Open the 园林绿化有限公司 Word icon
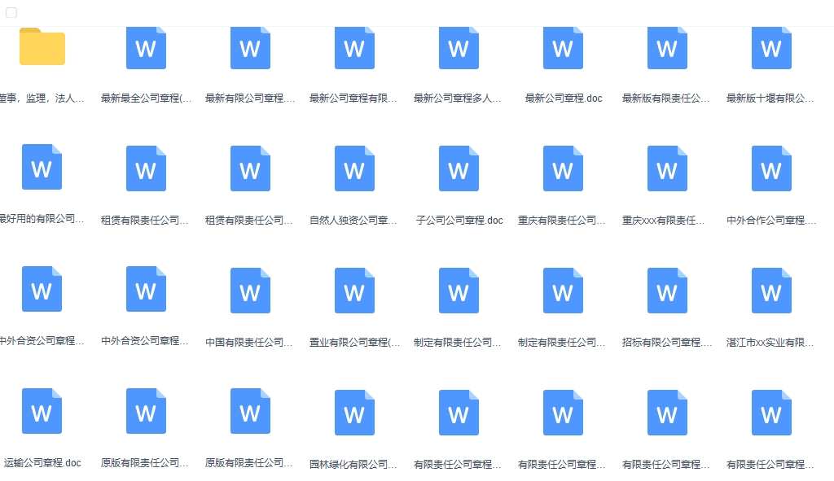The image size is (834, 481). (x=354, y=412)
